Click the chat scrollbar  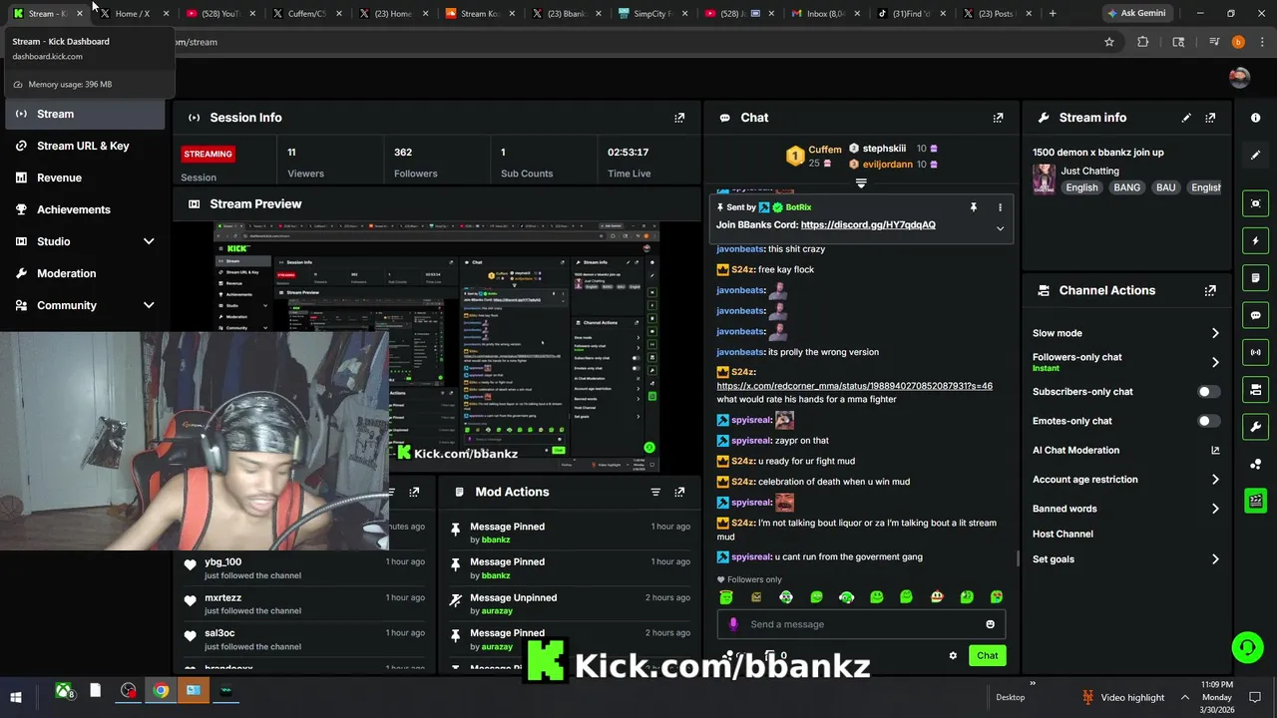(x=1017, y=559)
